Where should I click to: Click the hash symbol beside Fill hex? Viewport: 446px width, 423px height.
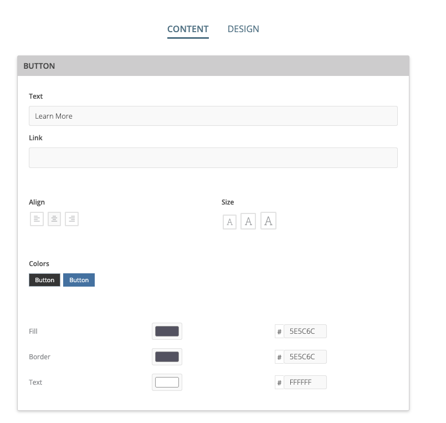(279, 332)
